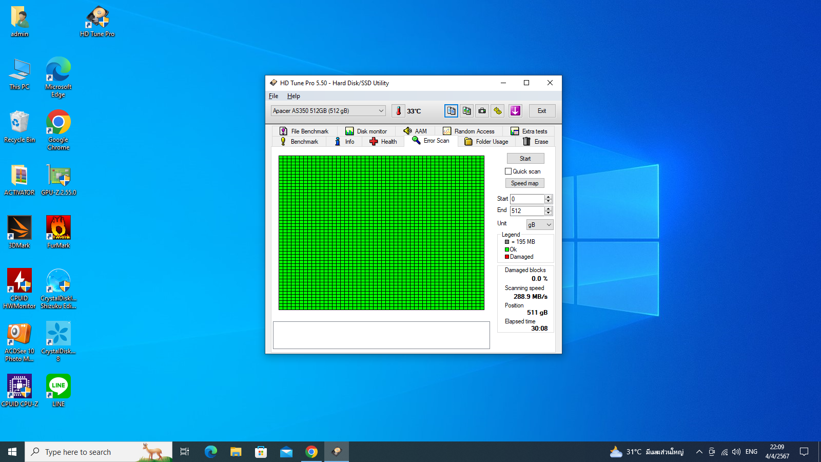Switch to the AAM tab
This screenshot has height=462, width=821.
tap(415, 131)
